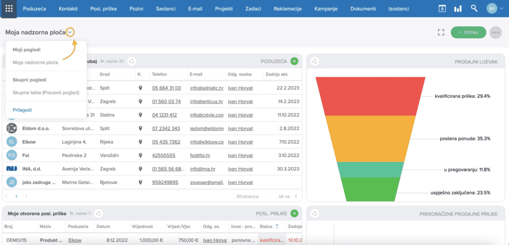Click the Prilagodi link
Image resolution: width=509 pixels, height=245 pixels.
pyautogui.click(x=22, y=110)
